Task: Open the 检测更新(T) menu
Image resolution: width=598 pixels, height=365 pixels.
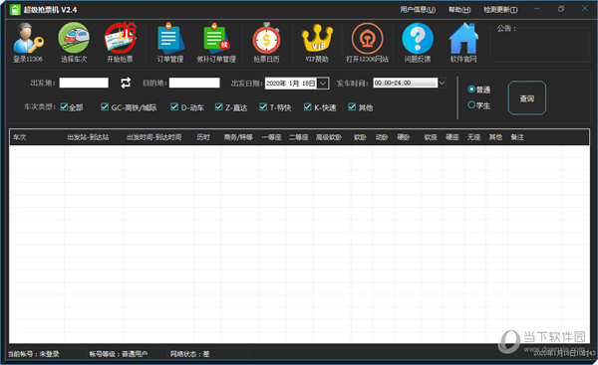Action: pos(500,10)
